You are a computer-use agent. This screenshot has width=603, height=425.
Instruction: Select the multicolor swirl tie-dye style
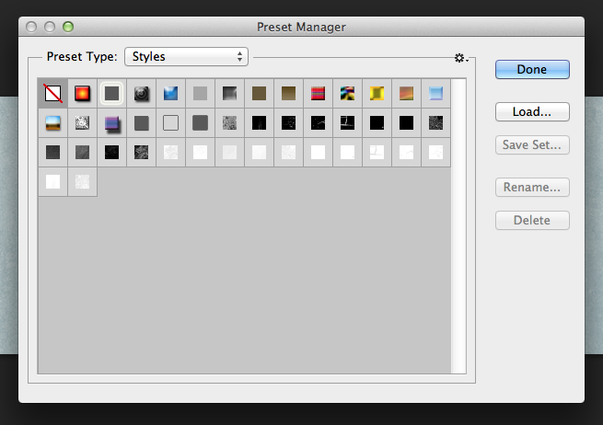[x=348, y=94]
